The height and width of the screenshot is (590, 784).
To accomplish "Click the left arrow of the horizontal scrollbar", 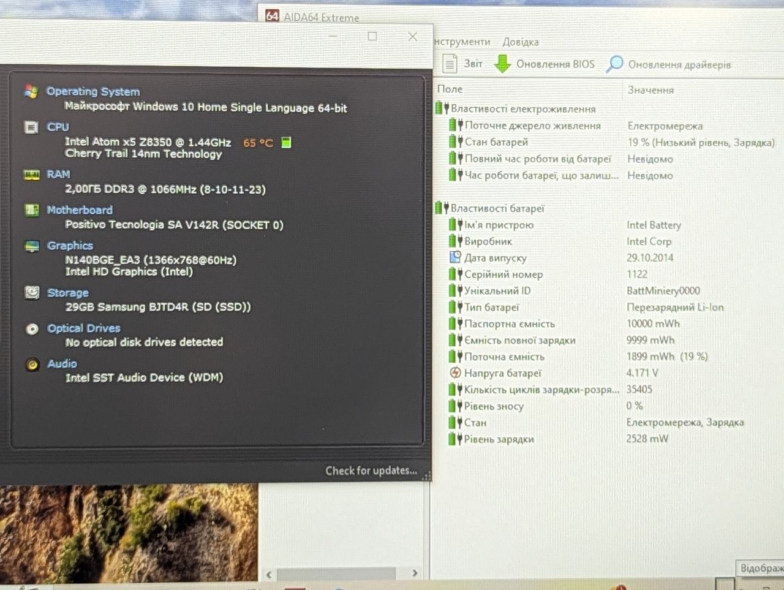I will [x=269, y=574].
